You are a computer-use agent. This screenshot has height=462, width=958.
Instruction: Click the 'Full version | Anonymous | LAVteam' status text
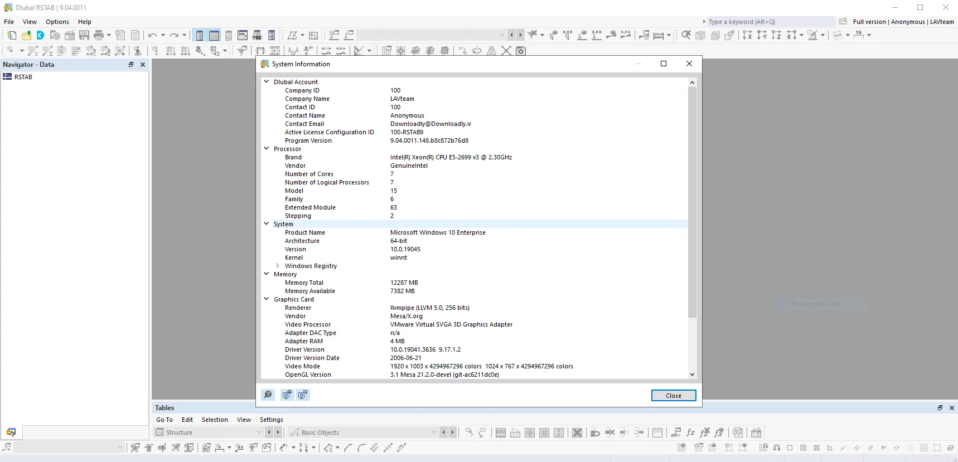click(x=903, y=22)
